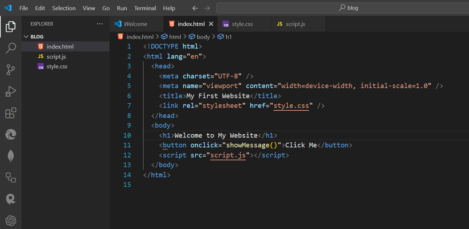The width and height of the screenshot is (469, 229).
Task: Open Terminal menu
Action: (145, 8)
